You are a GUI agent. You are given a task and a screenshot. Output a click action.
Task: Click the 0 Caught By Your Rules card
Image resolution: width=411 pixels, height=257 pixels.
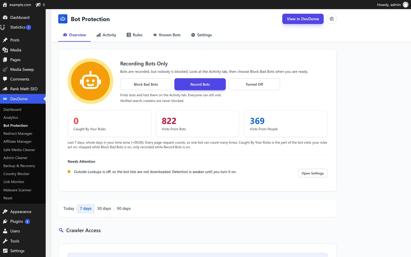click(x=109, y=124)
